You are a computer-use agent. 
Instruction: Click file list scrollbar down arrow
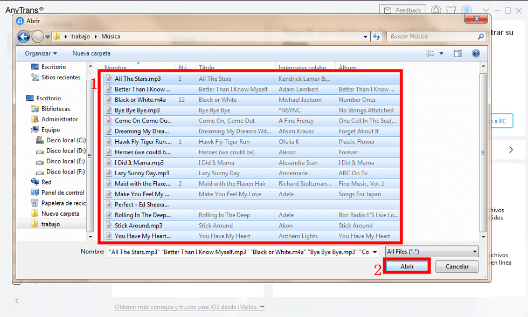483,237
